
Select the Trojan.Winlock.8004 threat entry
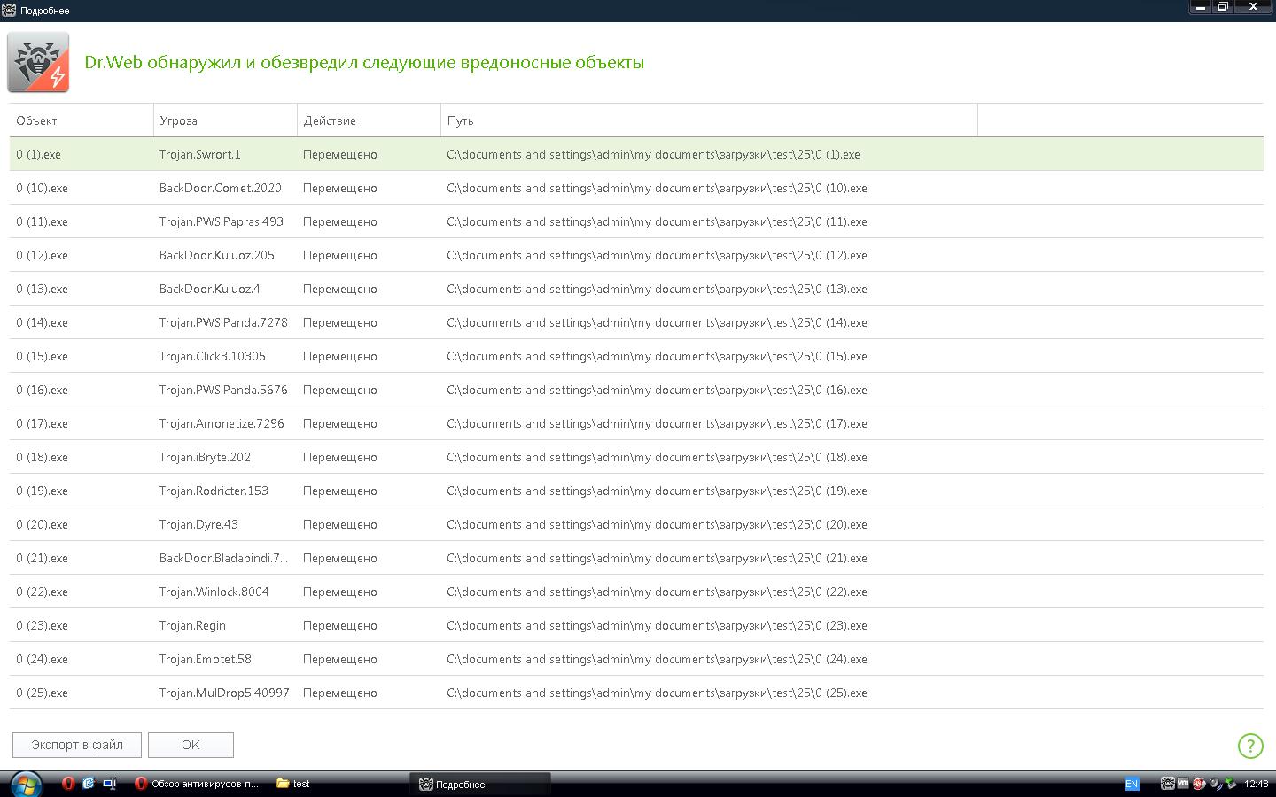click(214, 592)
